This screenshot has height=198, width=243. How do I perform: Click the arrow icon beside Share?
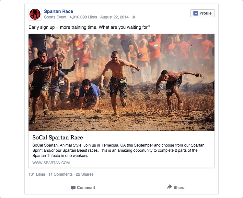[x=170, y=187]
